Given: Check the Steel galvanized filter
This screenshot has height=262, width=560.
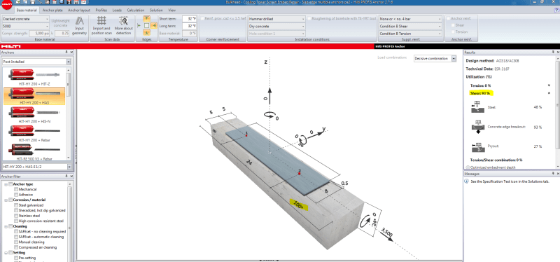Looking at the screenshot, I should tap(15, 205).
